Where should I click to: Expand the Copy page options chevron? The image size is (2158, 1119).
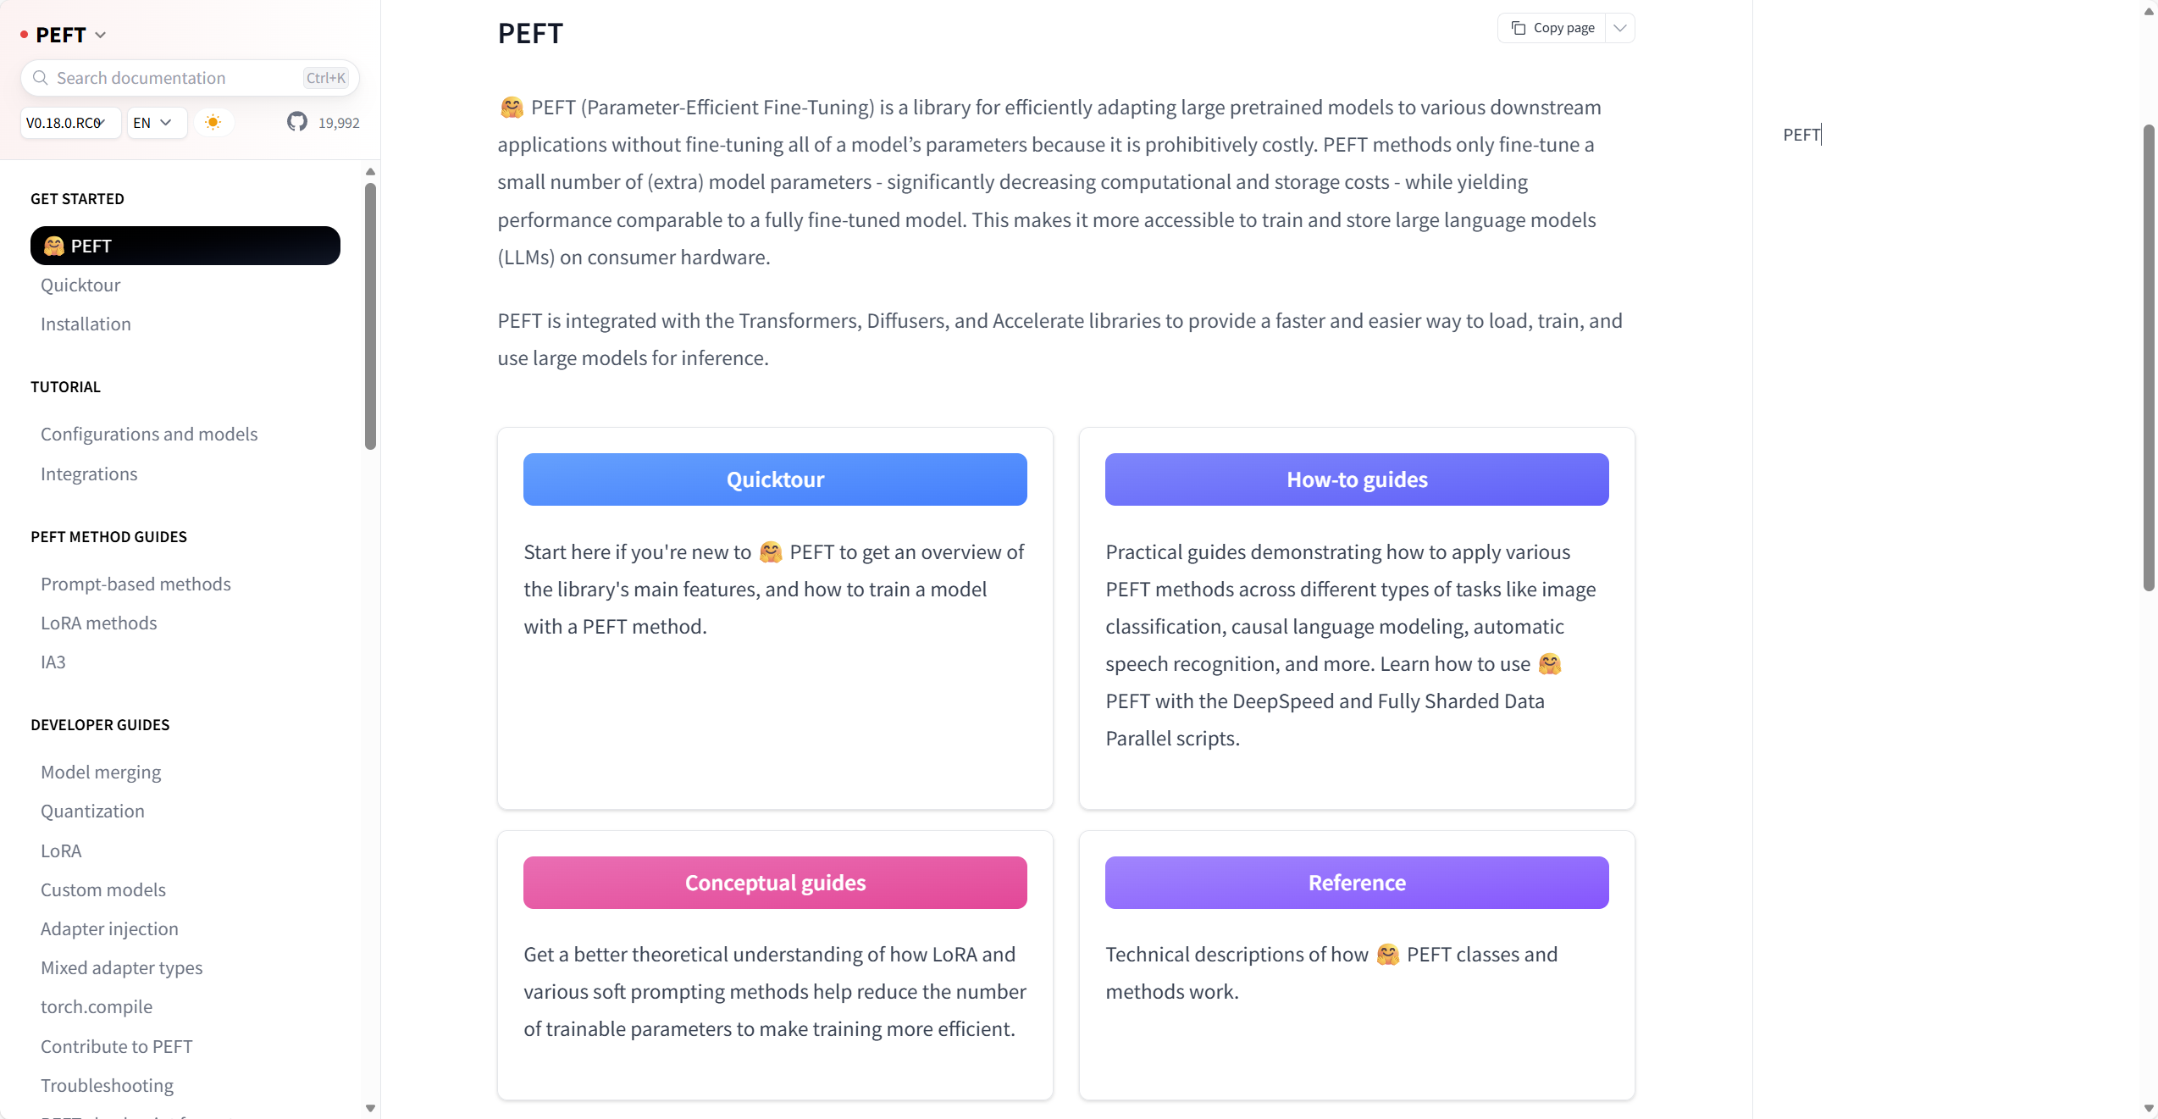pyautogui.click(x=1619, y=28)
